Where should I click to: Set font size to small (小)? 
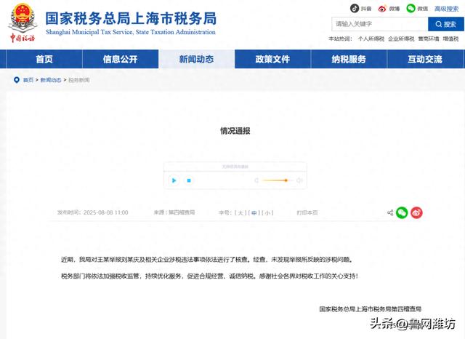tap(268, 213)
